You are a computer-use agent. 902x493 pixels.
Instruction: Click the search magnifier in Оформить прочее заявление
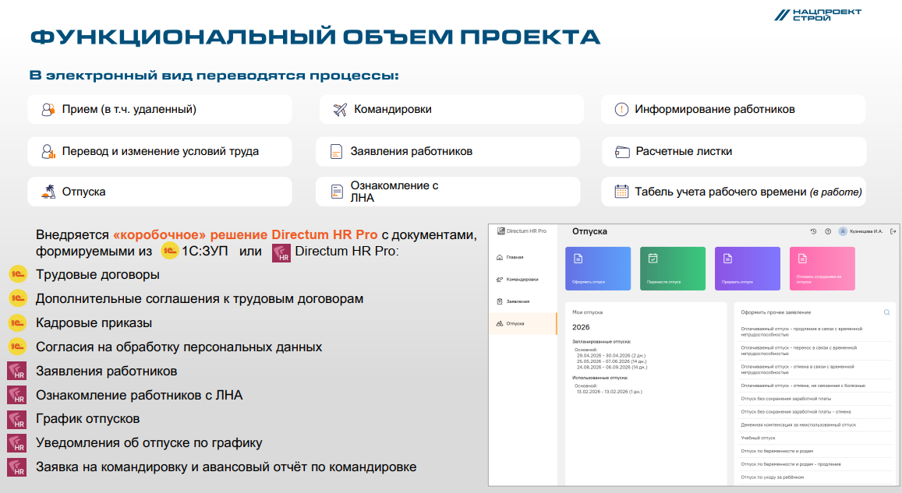(886, 312)
